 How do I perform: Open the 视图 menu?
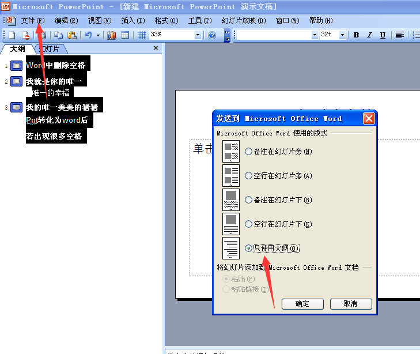coord(100,21)
